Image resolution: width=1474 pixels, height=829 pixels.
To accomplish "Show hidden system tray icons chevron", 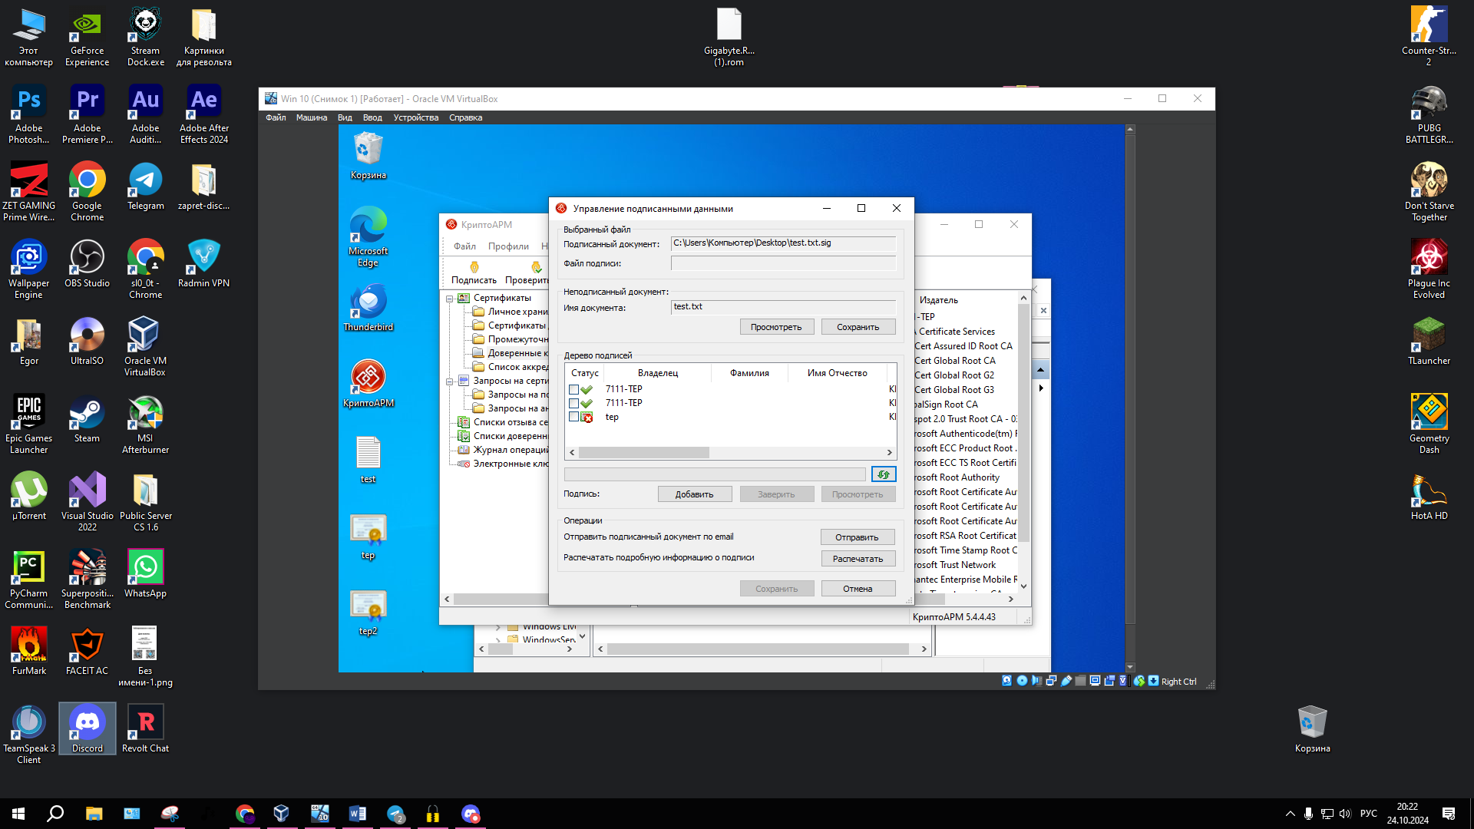I will coord(1290,814).
